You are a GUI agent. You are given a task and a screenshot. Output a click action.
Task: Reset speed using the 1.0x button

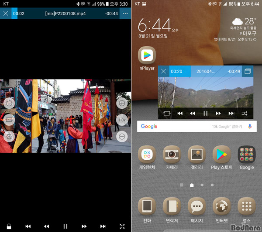coord(122,120)
